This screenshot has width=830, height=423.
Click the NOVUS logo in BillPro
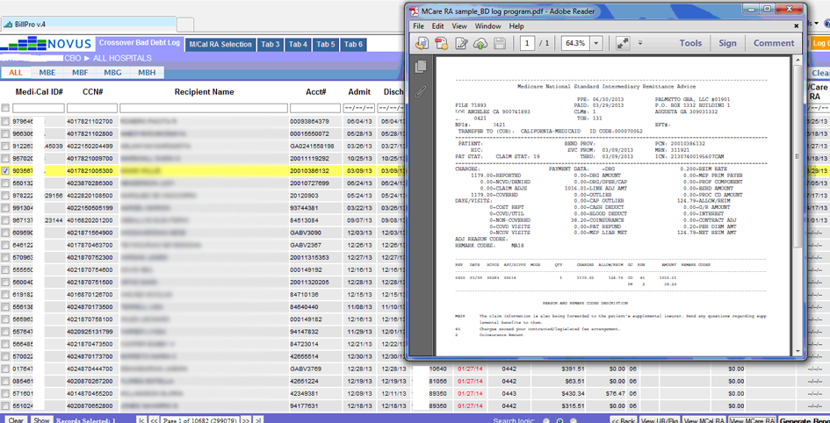click(47, 43)
